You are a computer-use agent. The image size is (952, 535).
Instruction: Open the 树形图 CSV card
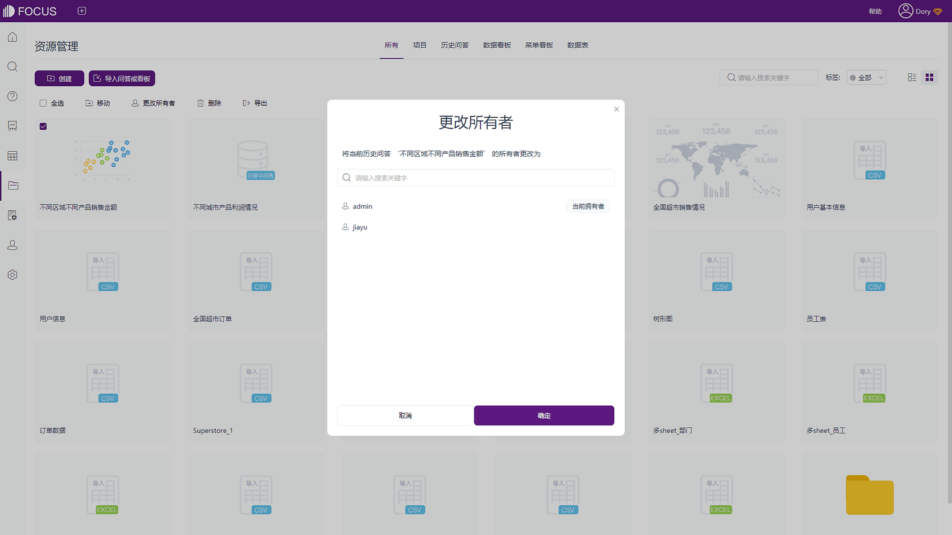pos(716,280)
